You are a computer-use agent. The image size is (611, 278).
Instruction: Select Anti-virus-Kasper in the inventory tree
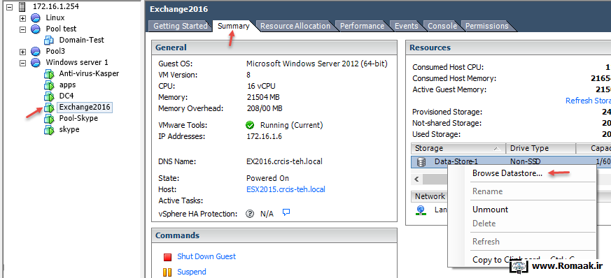point(89,73)
